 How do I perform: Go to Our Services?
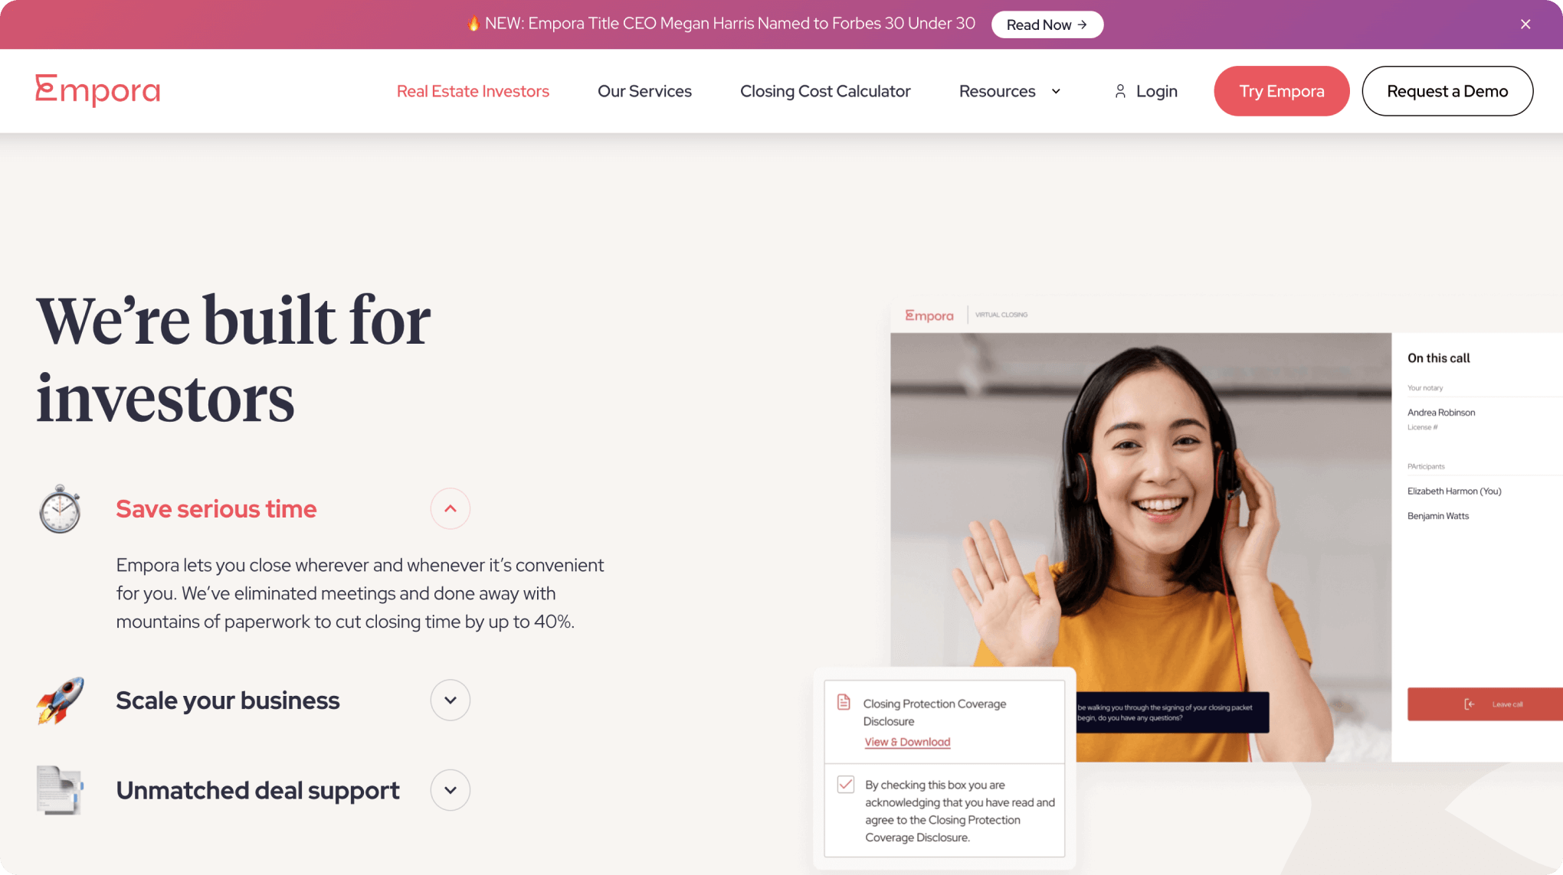pos(644,91)
